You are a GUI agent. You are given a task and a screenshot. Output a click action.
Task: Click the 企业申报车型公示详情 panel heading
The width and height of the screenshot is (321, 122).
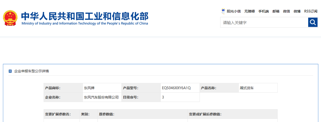pyautogui.click(x=32, y=71)
